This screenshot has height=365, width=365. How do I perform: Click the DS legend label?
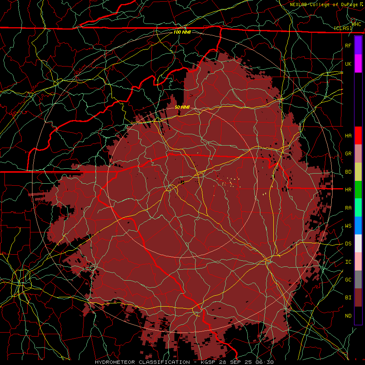tap(348, 244)
